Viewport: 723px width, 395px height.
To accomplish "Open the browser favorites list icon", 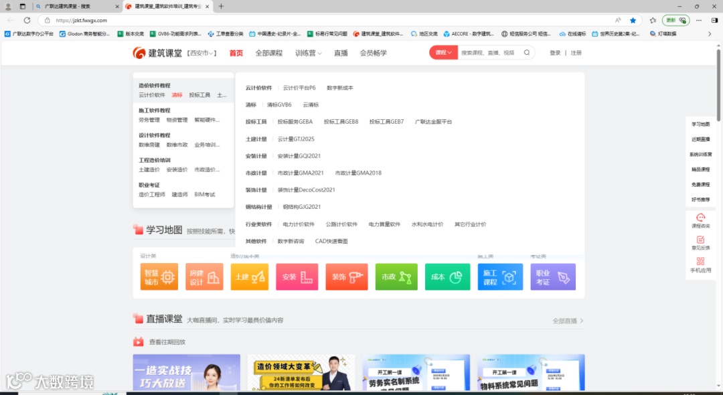I will tap(653, 20).
